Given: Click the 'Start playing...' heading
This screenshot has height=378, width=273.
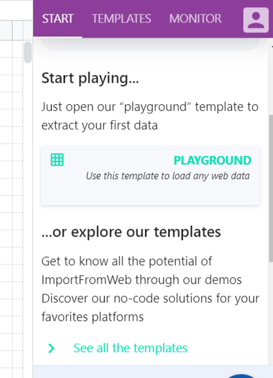Looking at the screenshot, I should click(90, 78).
